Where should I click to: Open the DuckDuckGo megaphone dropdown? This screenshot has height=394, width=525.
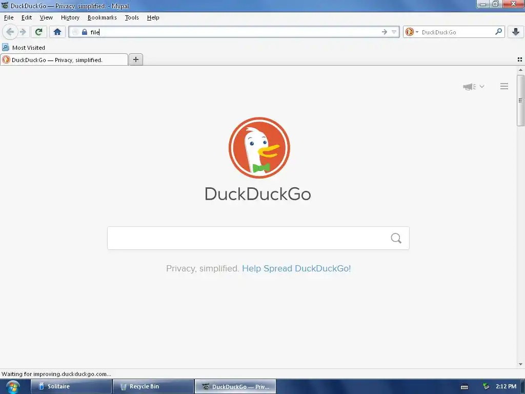pyautogui.click(x=473, y=86)
